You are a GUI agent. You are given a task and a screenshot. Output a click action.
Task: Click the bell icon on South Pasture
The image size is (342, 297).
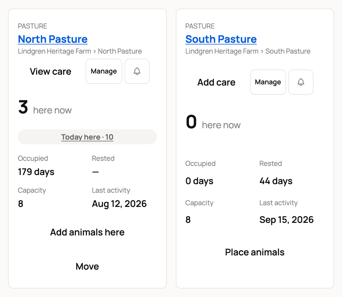pos(301,82)
